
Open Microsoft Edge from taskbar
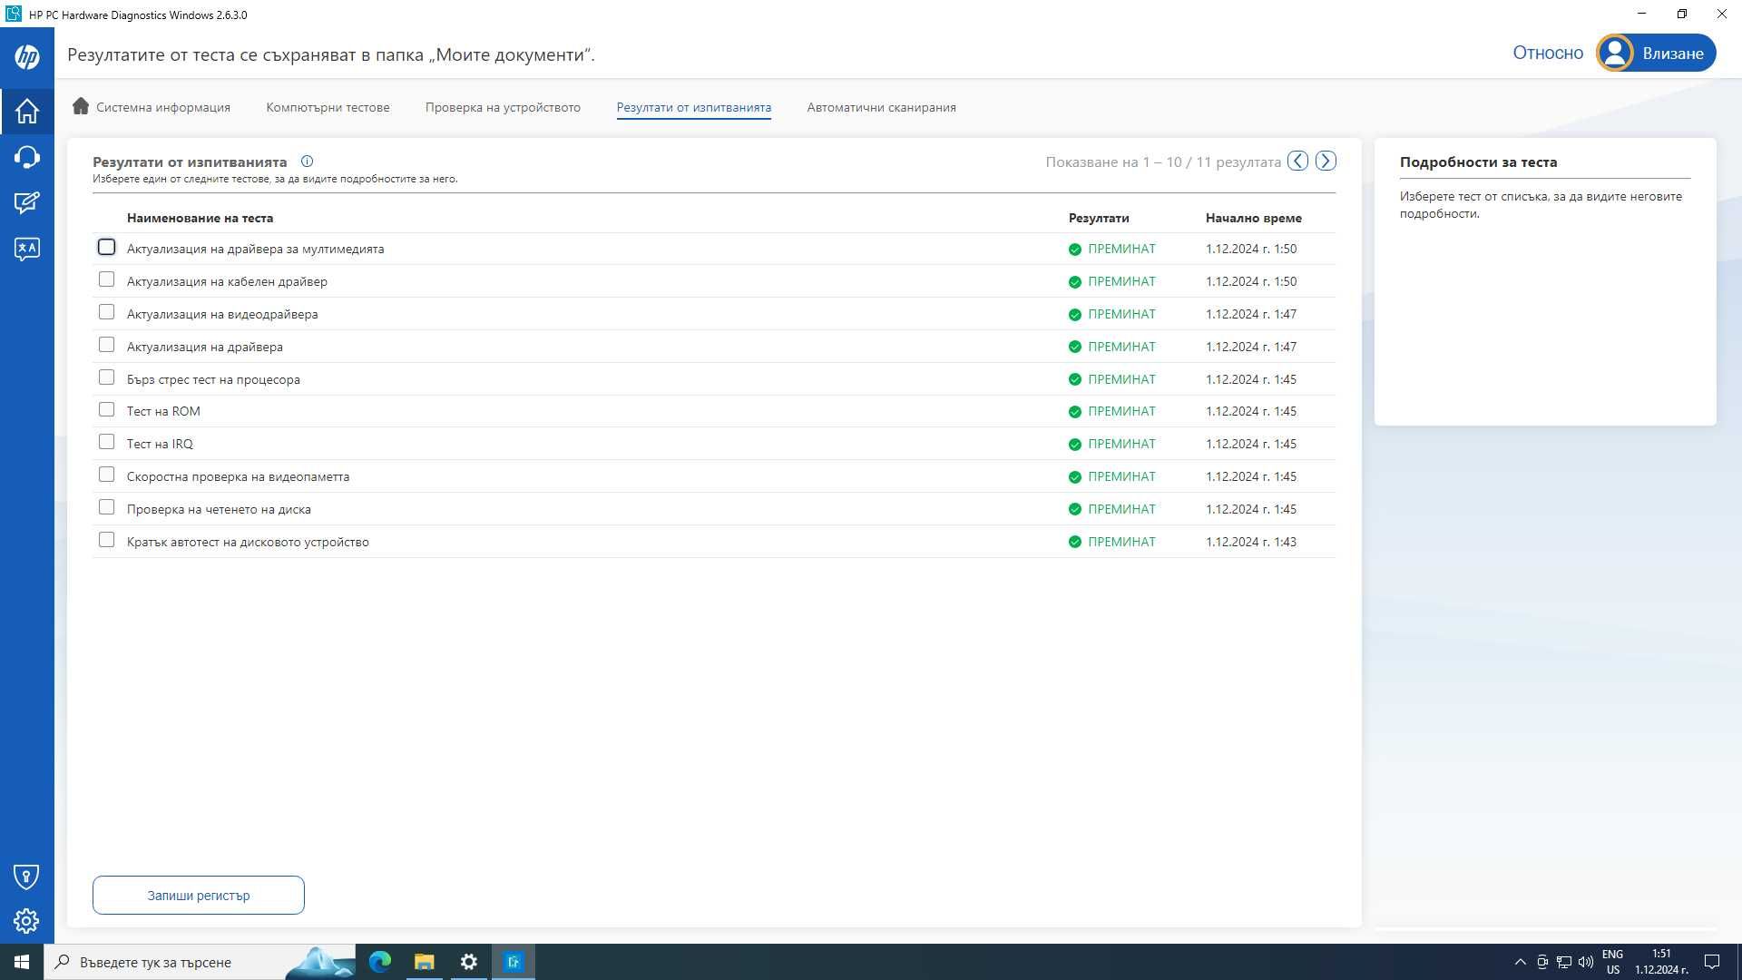[380, 962]
